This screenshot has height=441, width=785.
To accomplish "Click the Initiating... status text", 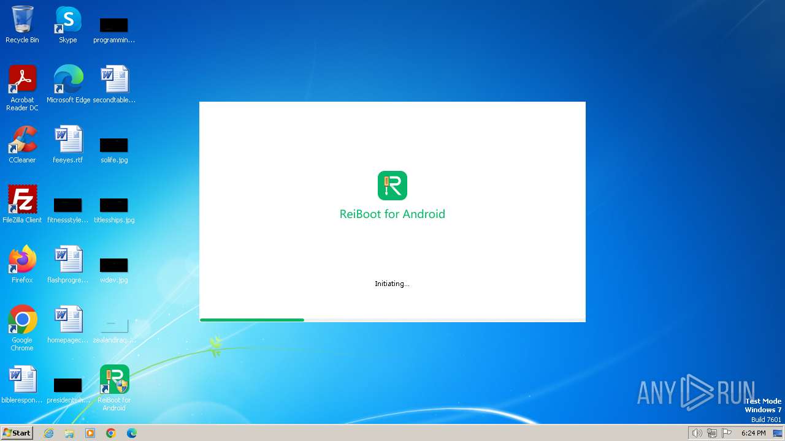I will coord(392,284).
